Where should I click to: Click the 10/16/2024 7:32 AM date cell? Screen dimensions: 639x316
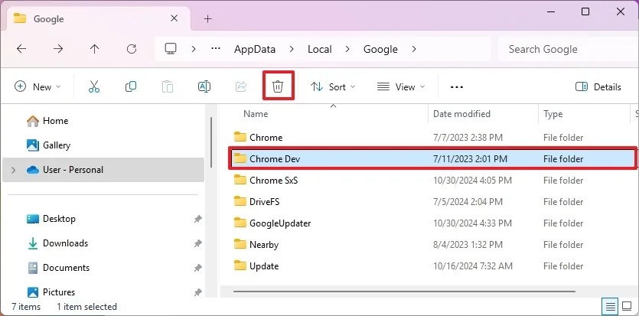point(472,266)
